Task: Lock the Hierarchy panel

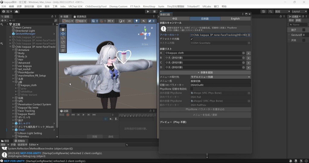Action: click(52, 17)
